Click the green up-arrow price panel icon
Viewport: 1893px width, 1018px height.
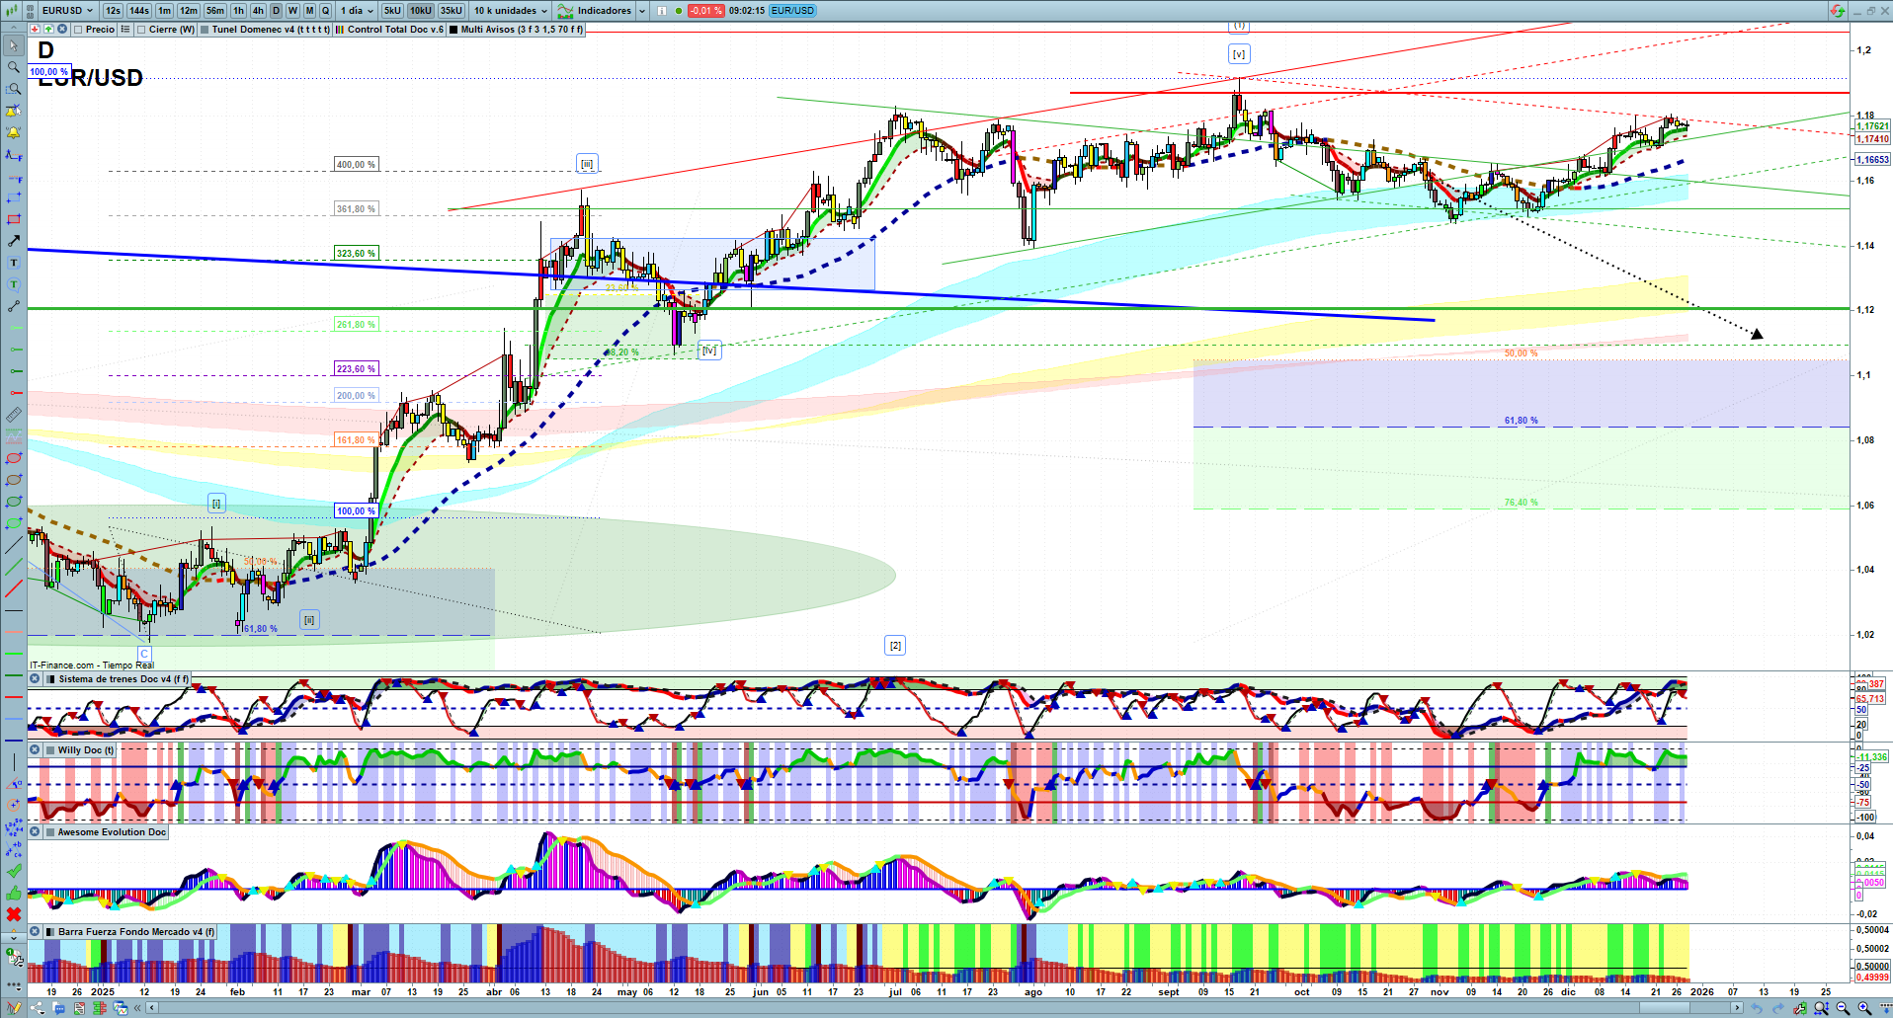tap(48, 30)
